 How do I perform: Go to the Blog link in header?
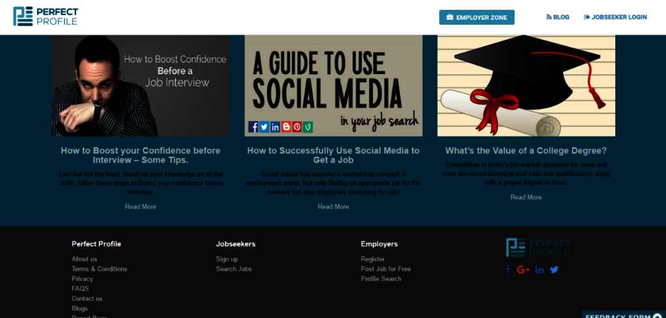pos(557,18)
